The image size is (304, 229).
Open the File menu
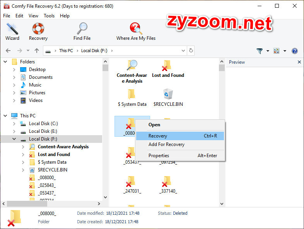[7, 16]
